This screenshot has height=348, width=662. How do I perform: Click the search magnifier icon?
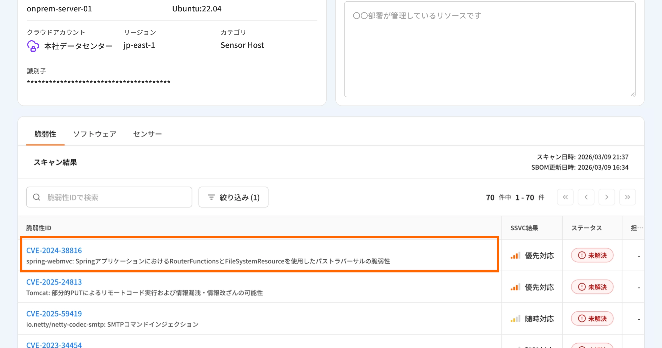[37, 197]
